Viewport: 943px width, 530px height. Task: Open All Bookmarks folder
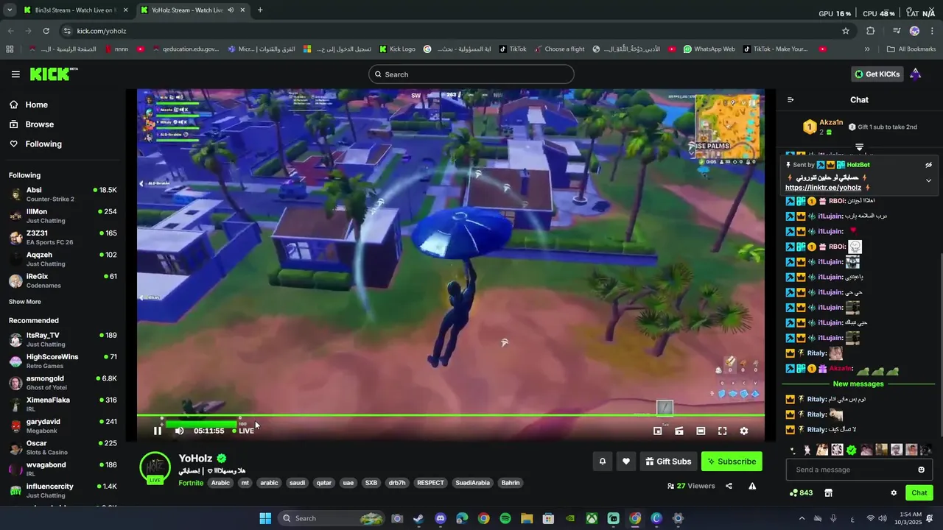click(911, 49)
